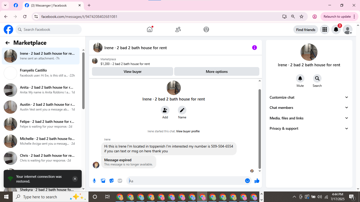Image resolution: width=360 pixels, height=202 pixels.
Task: Open Franyelis Castillo conversation
Action: (x=41, y=73)
